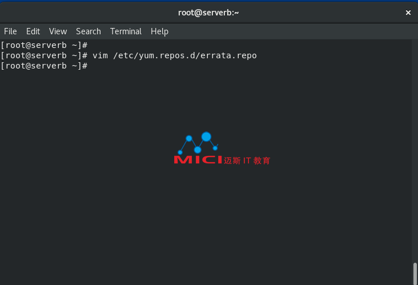Open the Search menu
The height and width of the screenshot is (285, 418).
pyautogui.click(x=89, y=31)
